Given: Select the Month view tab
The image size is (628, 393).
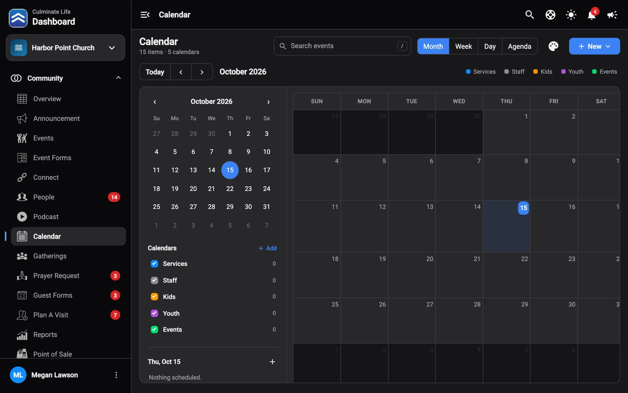Looking at the screenshot, I should 433,46.
